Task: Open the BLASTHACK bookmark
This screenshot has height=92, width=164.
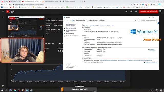Action: point(109,7)
